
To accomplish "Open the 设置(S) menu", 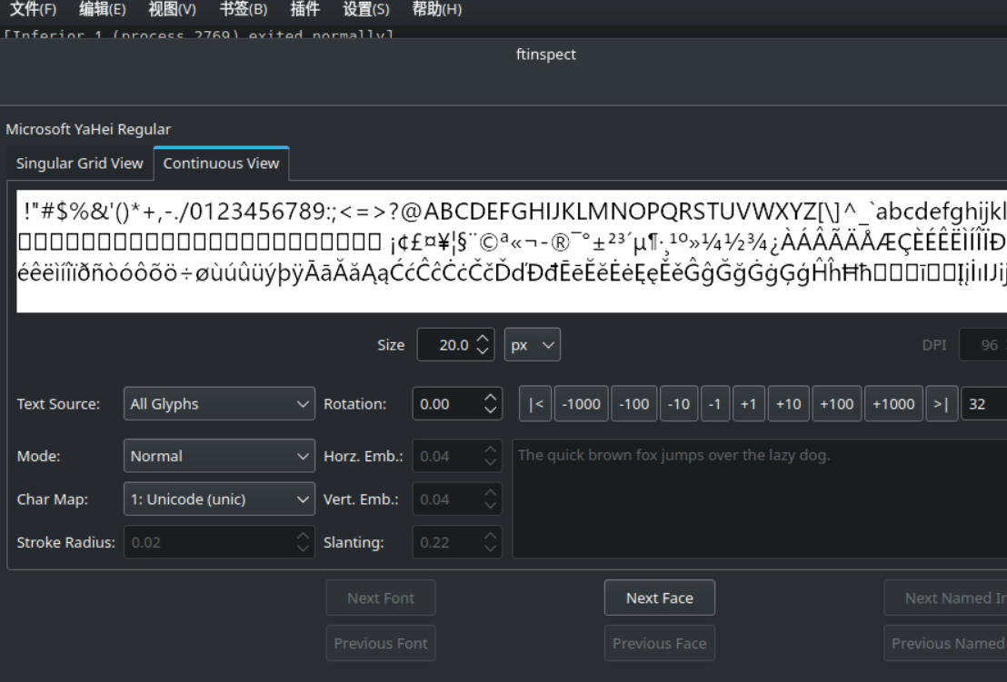I will tap(366, 10).
